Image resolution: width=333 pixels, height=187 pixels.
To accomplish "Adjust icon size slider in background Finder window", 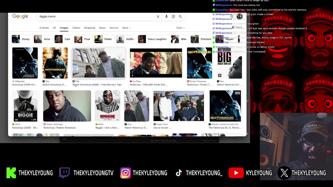I will point(206,141).
